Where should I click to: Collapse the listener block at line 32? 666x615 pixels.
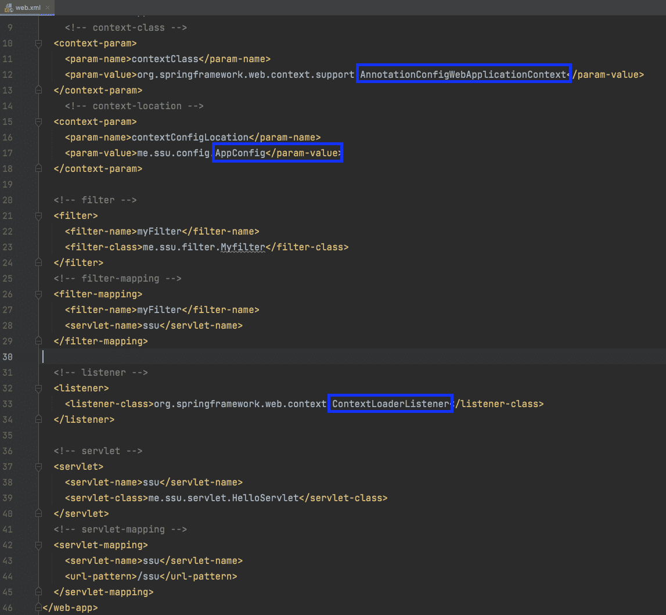39,388
